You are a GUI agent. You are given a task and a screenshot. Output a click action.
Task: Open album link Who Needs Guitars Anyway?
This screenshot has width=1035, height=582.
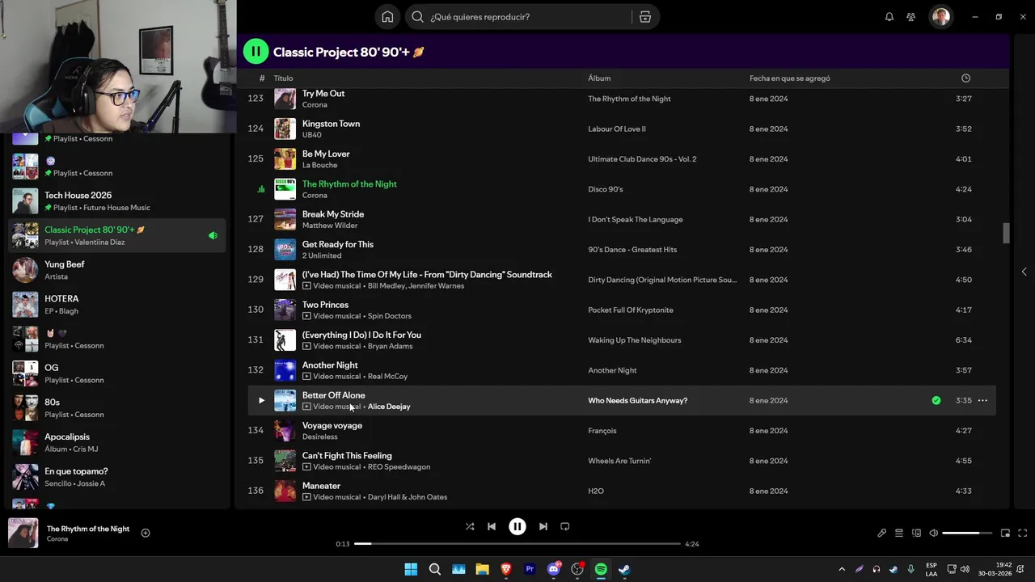click(638, 400)
